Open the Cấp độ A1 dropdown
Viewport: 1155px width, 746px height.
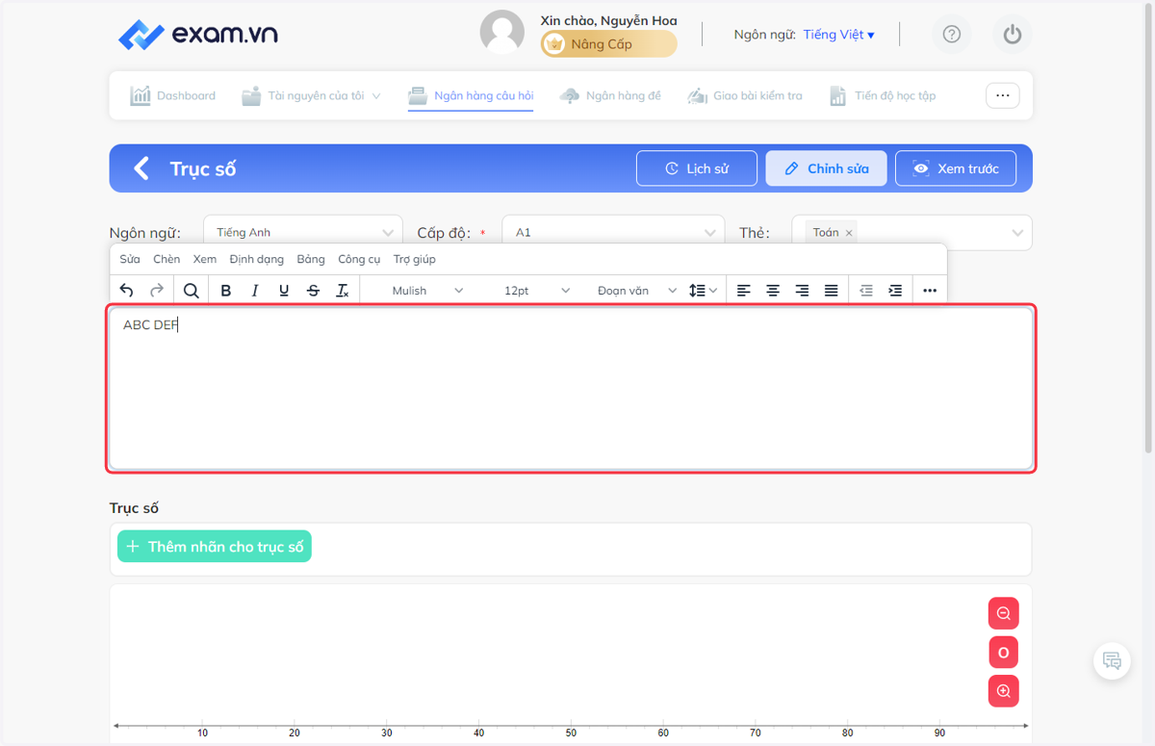pyautogui.click(x=614, y=232)
